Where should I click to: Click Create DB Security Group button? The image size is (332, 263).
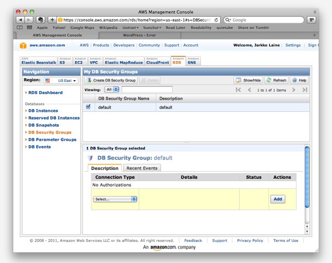(x=111, y=80)
